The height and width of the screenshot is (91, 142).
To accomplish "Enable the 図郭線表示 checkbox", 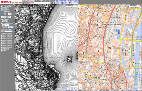I will pos(1,8).
